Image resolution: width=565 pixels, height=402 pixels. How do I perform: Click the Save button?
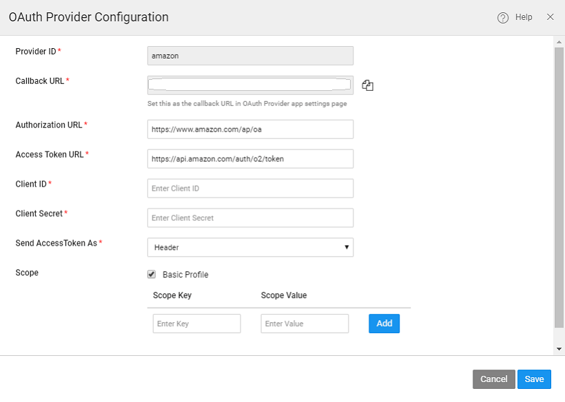[x=534, y=379]
